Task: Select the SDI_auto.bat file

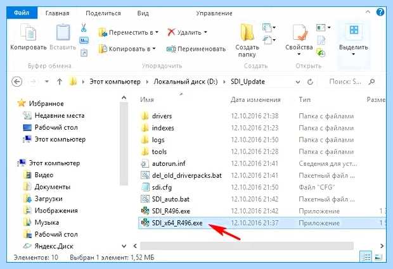Action: [x=171, y=199]
